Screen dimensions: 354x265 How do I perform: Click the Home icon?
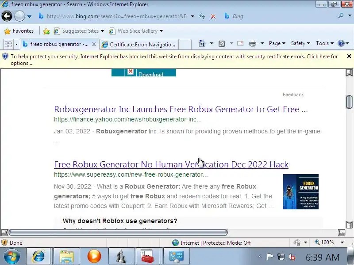click(x=202, y=43)
